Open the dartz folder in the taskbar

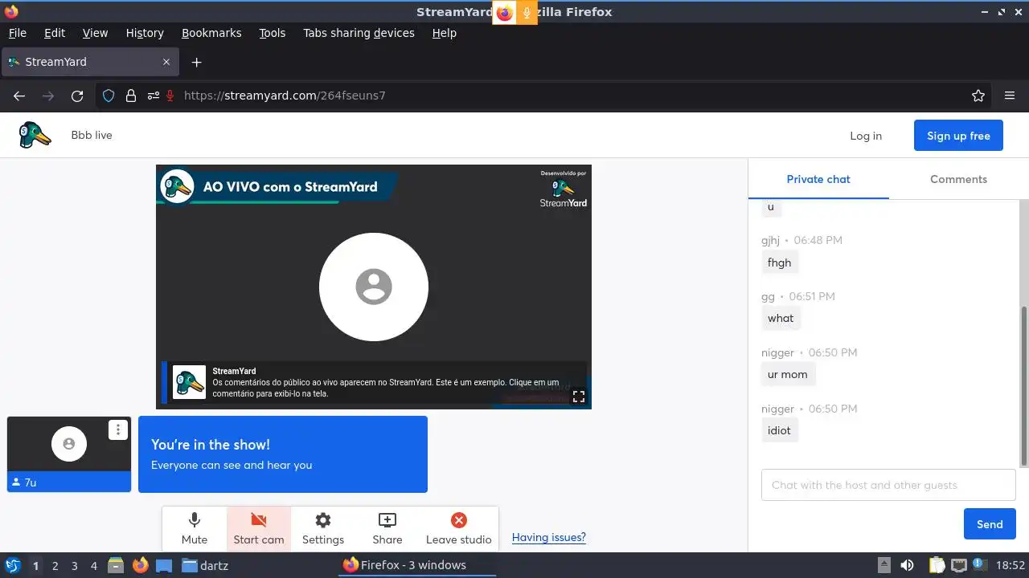(205, 565)
